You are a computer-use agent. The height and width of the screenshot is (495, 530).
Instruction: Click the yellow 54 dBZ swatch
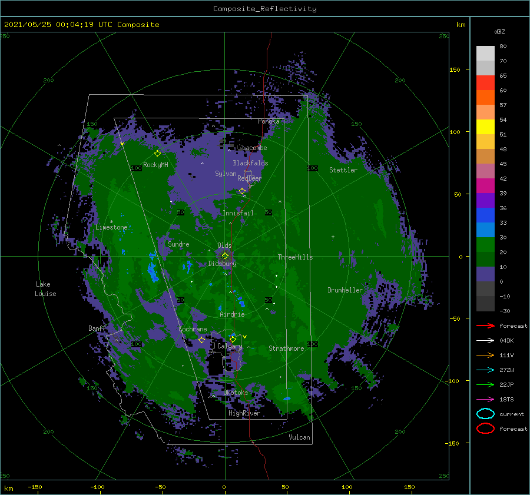click(485, 127)
